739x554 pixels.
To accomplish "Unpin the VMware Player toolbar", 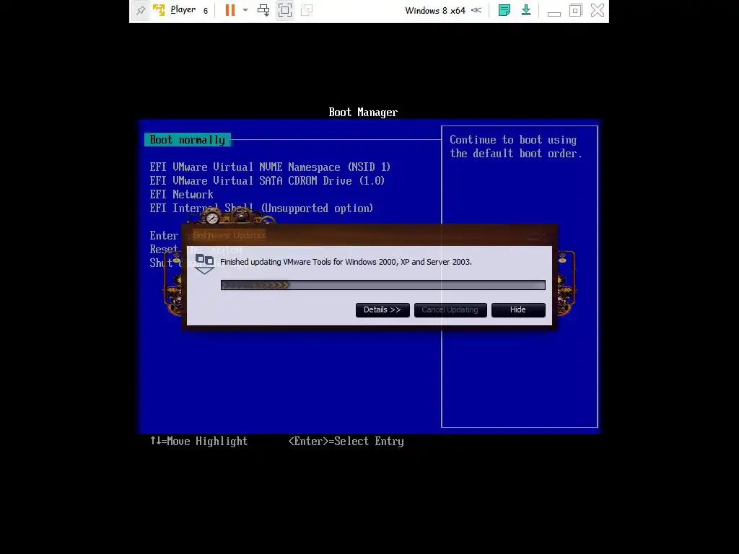I will pyautogui.click(x=141, y=10).
